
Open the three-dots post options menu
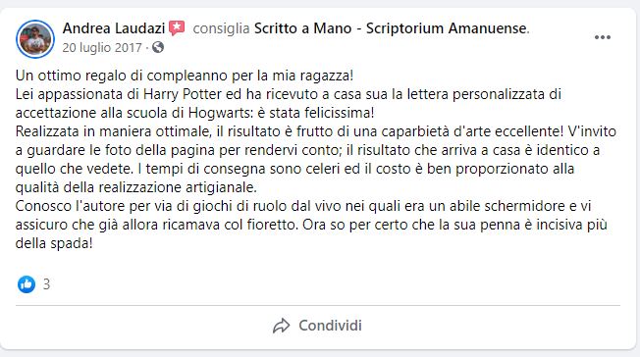pyautogui.click(x=603, y=37)
